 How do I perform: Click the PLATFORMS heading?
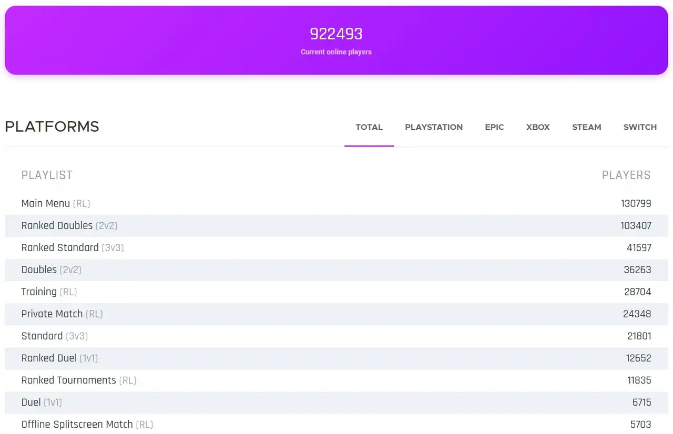52,127
